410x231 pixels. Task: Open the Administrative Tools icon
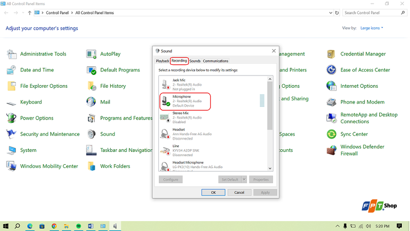tap(11, 54)
